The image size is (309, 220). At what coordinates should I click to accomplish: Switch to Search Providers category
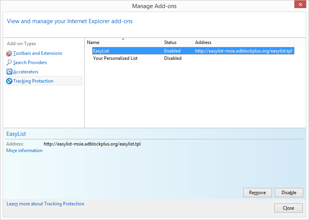(30, 63)
